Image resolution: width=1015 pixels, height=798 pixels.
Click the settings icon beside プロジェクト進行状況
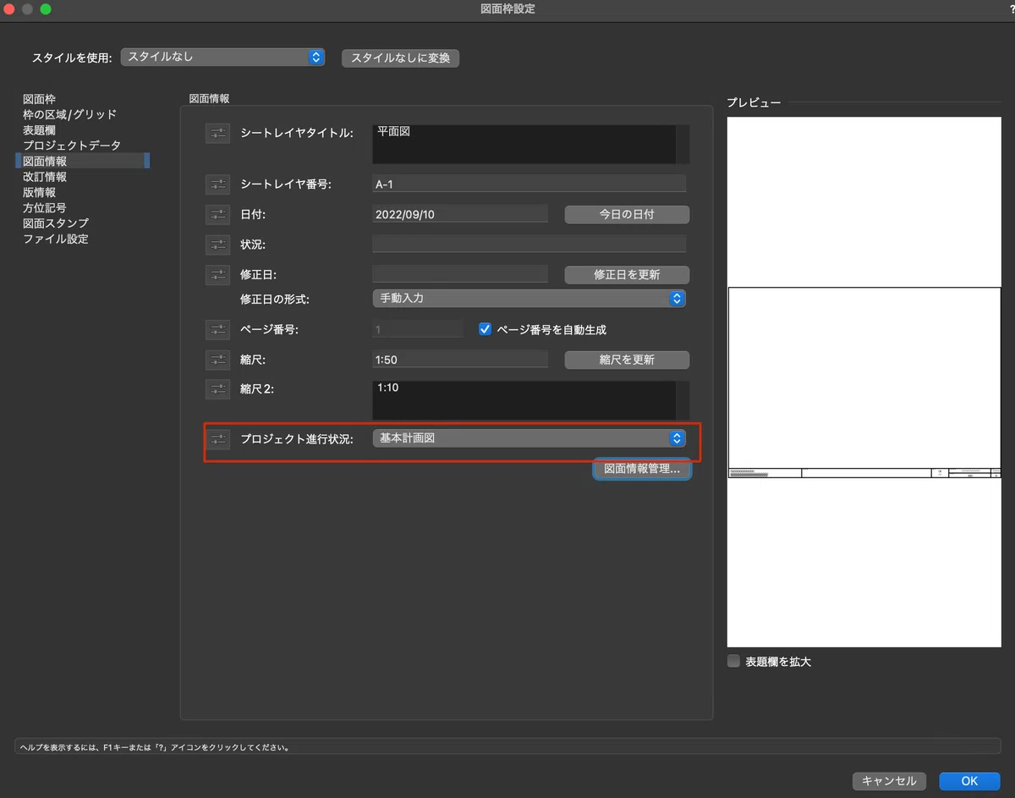pos(217,438)
